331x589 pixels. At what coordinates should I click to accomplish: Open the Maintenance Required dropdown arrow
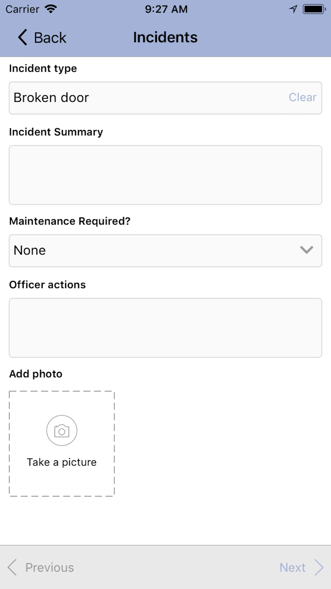pyautogui.click(x=307, y=250)
